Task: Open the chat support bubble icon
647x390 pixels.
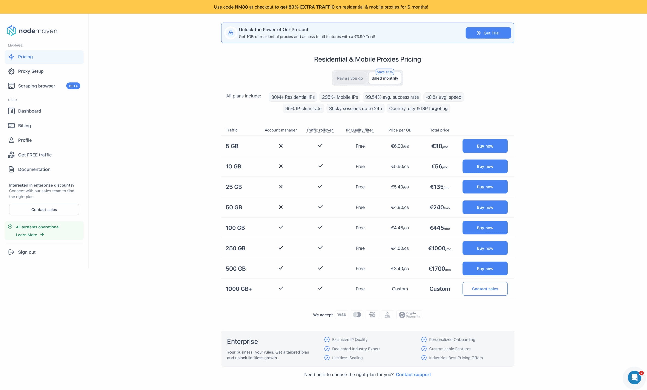Action: click(x=634, y=377)
